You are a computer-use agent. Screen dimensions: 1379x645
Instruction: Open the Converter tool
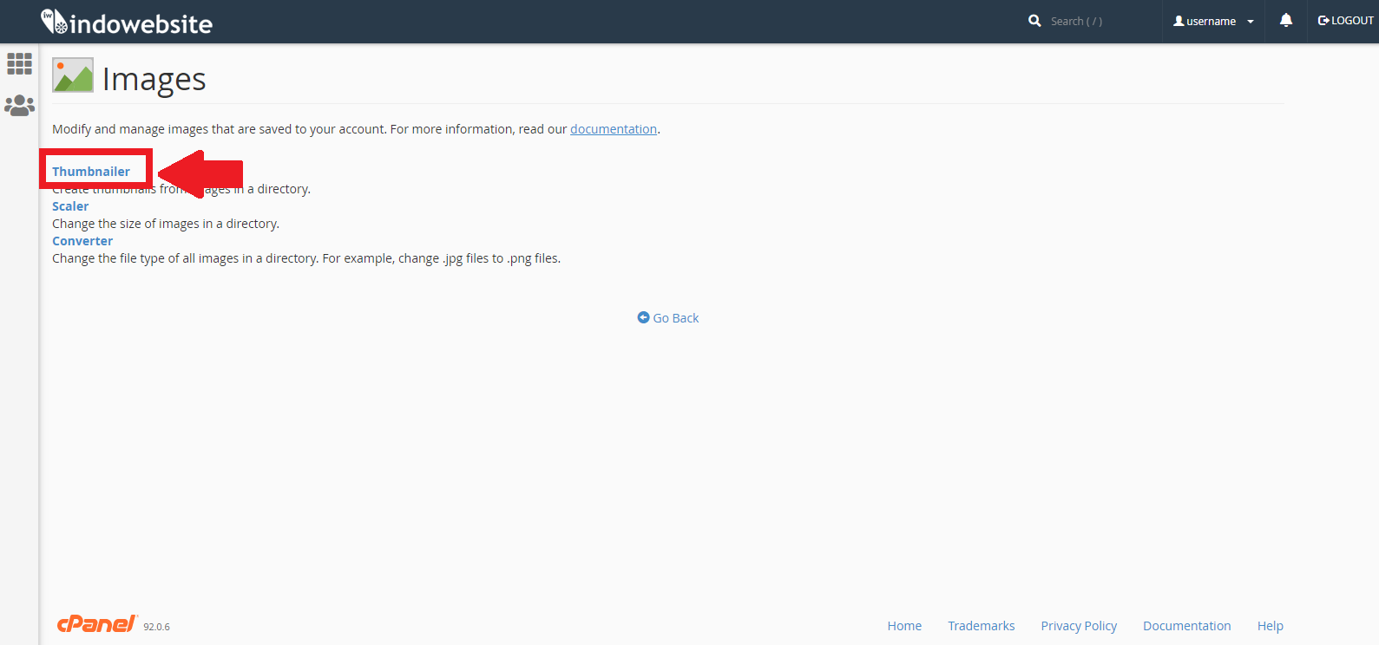tap(82, 241)
